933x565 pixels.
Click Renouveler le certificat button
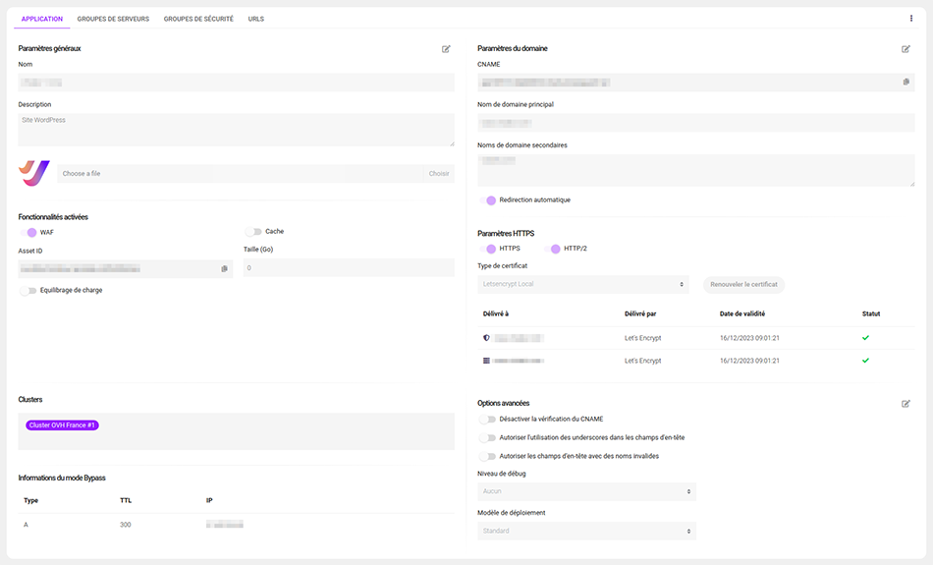(x=743, y=285)
